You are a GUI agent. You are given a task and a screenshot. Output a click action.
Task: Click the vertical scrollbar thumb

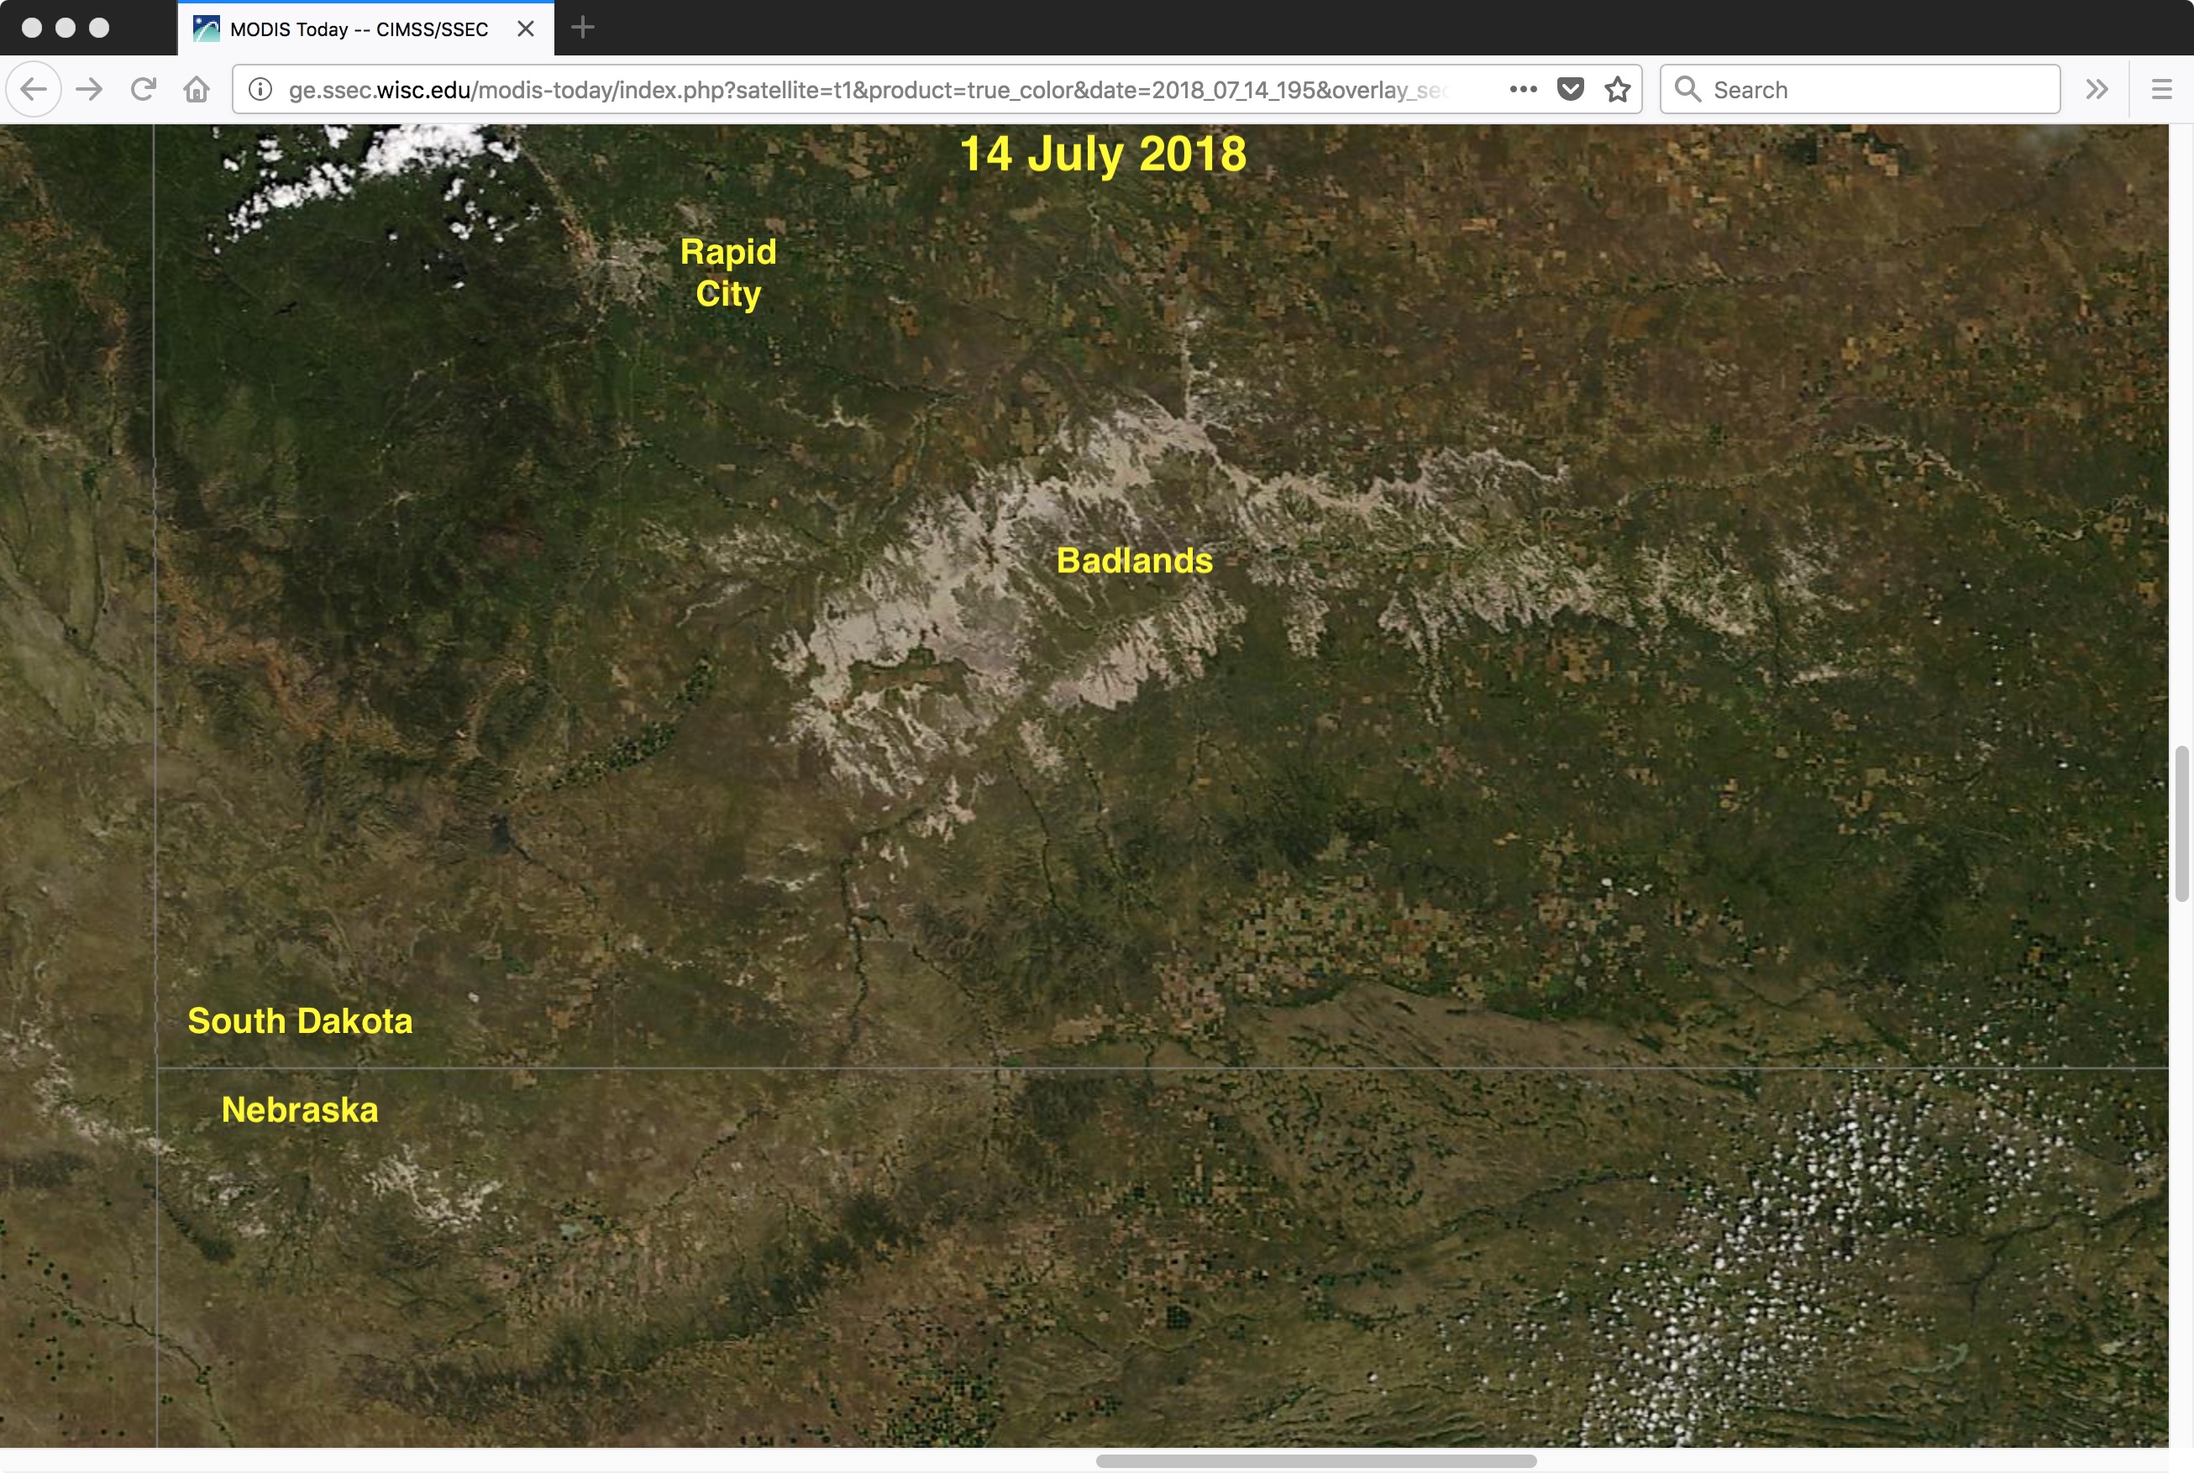(2181, 824)
